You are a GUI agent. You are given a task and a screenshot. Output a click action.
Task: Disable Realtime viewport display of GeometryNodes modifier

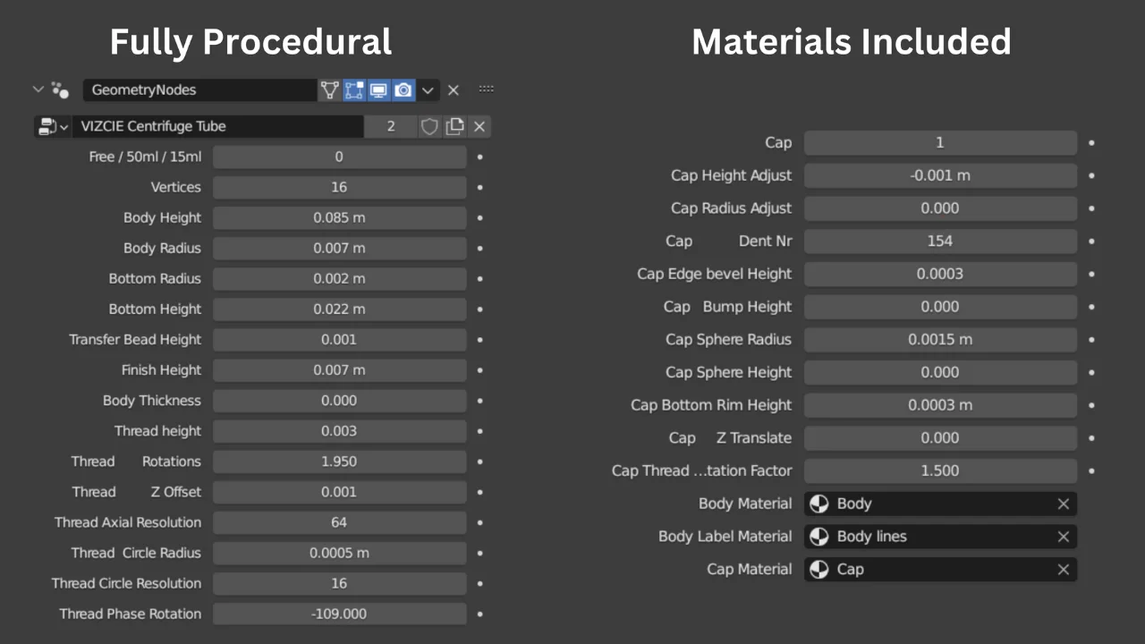378,89
